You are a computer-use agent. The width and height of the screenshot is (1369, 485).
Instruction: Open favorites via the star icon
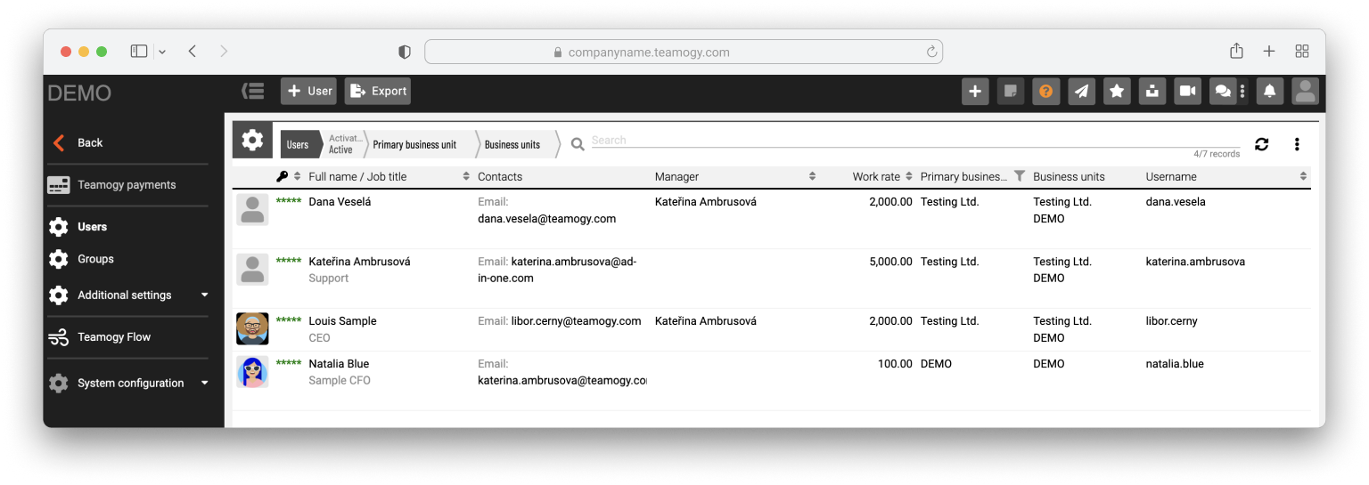point(1117,91)
